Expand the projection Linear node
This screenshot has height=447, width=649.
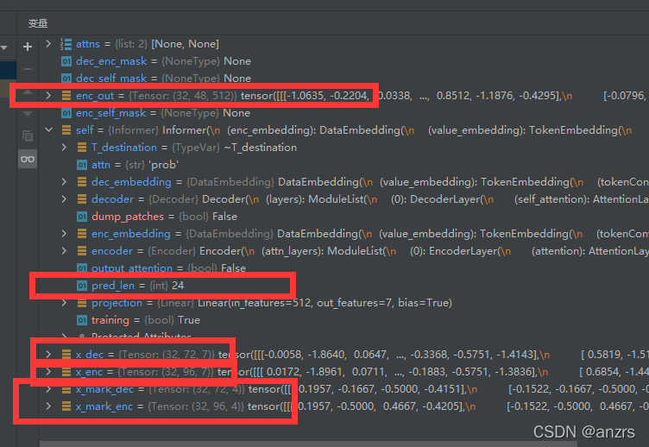pyautogui.click(x=64, y=303)
